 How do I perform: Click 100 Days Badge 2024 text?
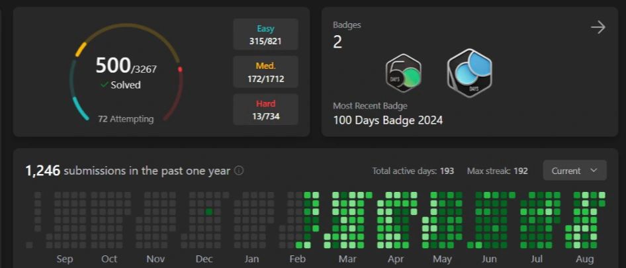click(x=388, y=120)
